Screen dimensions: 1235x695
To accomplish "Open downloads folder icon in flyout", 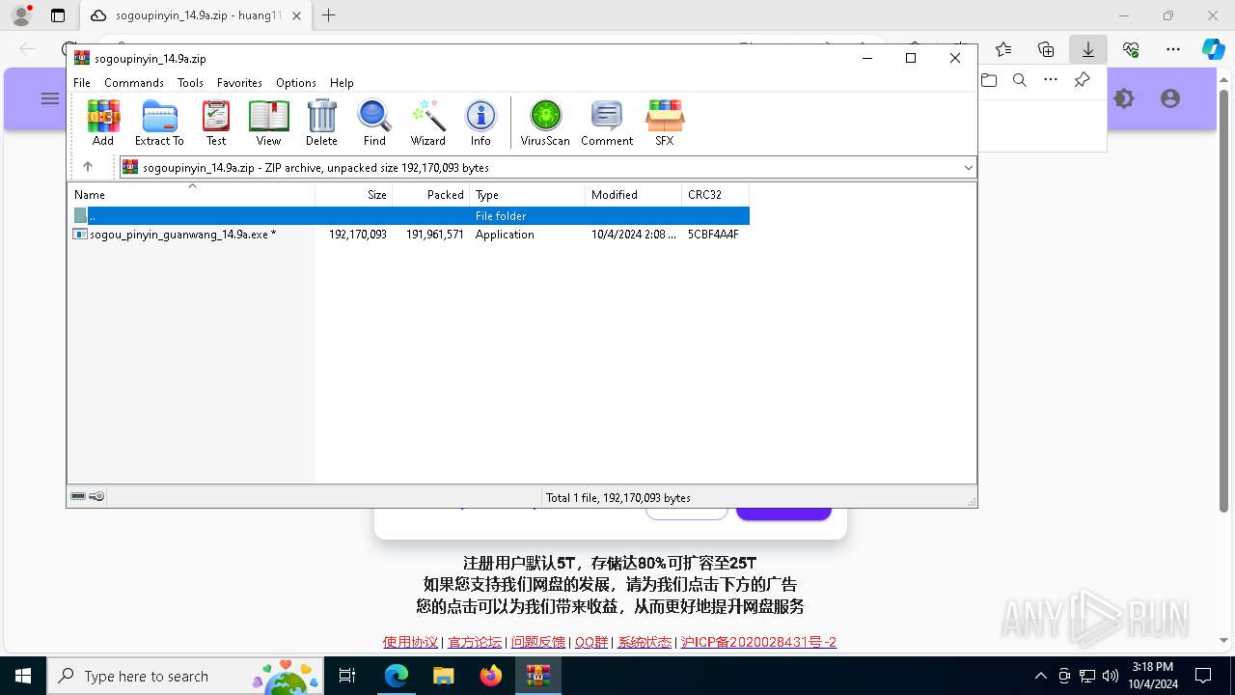I will 989,80.
